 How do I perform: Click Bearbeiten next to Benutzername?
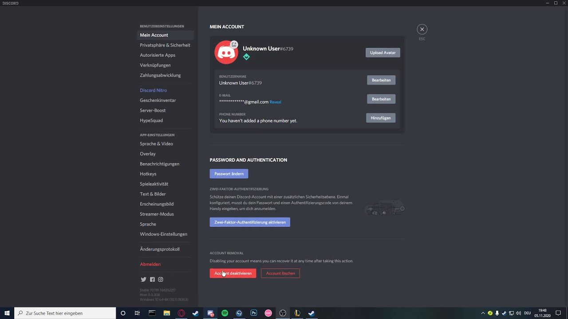tap(381, 80)
